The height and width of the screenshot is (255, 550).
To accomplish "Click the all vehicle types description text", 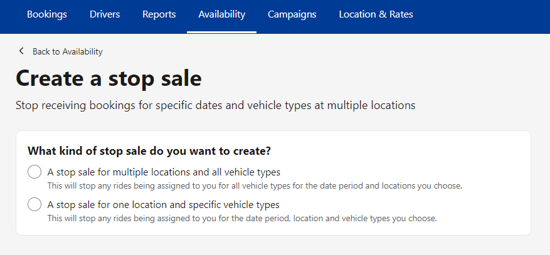I will pos(255,186).
